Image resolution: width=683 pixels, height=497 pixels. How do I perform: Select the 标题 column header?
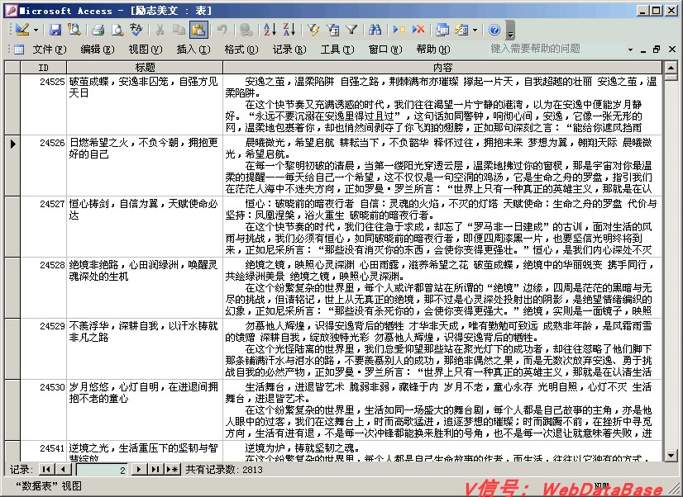click(145, 68)
